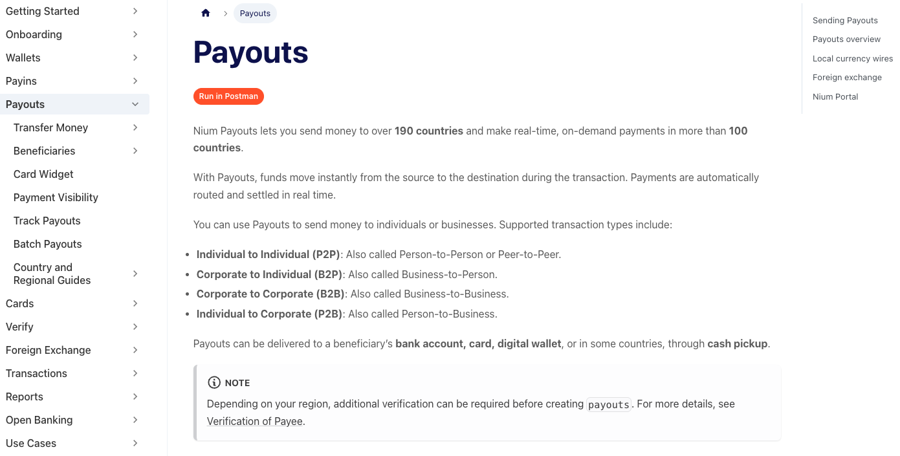This screenshot has width=900, height=456.
Task: Open the Verification of Payee link
Action: pos(255,421)
